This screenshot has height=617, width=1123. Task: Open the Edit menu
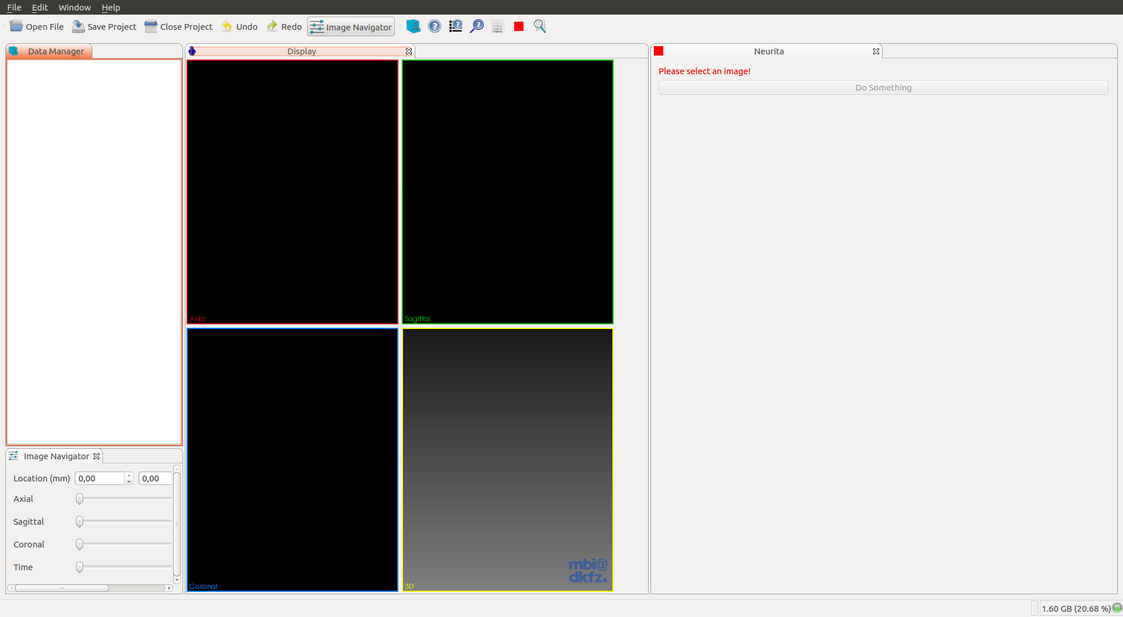point(40,7)
